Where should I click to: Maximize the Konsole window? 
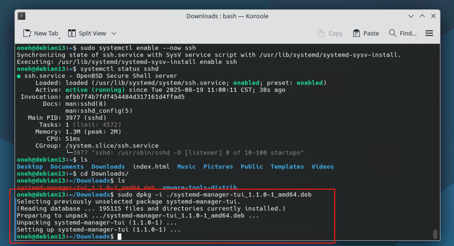click(x=422, y=16)
